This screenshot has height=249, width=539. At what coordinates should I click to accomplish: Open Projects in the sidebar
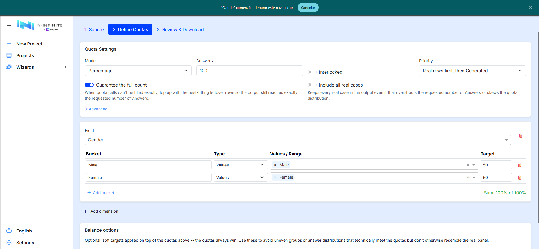pyautogui.click(x=25, y=55)
